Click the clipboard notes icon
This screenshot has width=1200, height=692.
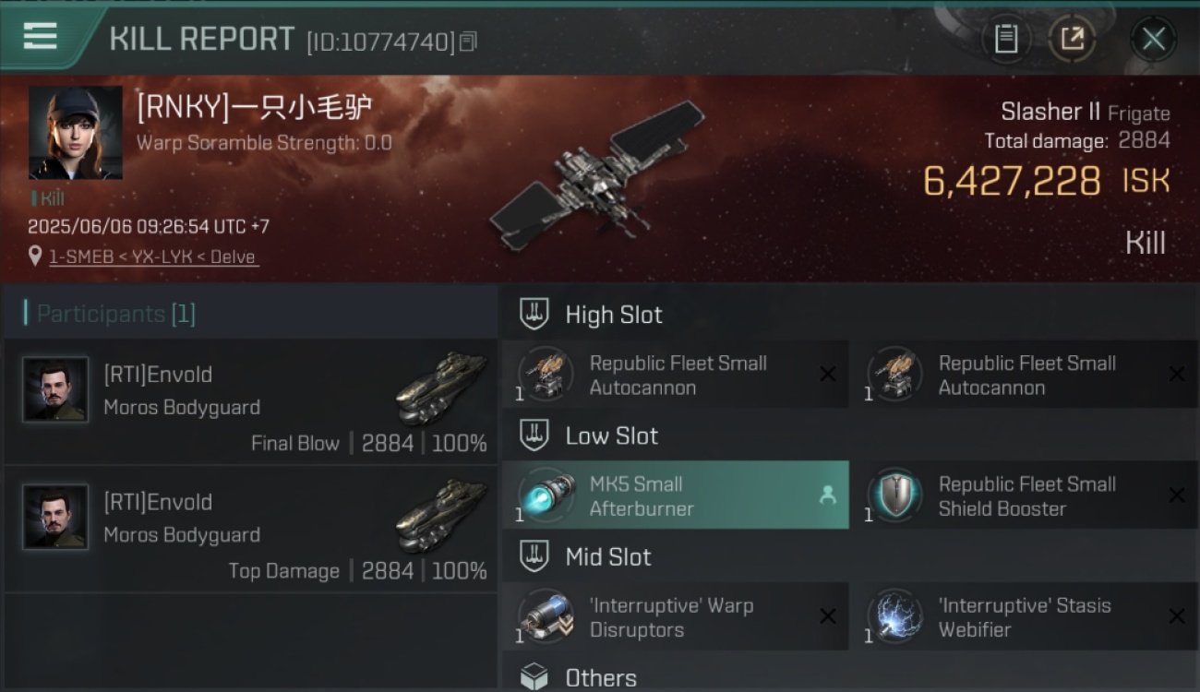pos(1006,39)
